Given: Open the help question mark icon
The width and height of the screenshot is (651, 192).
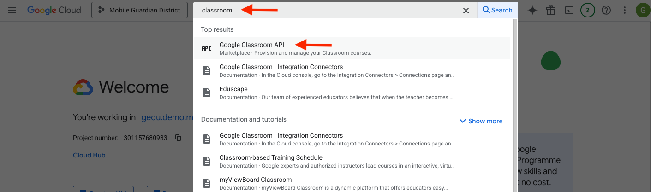Looking at the screenshot, I should [606, 10].
